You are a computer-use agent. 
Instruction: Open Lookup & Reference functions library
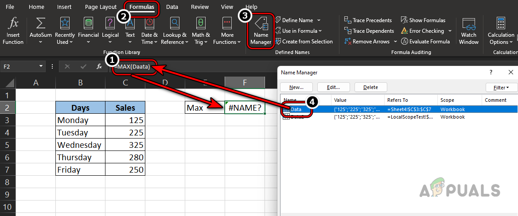click(175, 31)
